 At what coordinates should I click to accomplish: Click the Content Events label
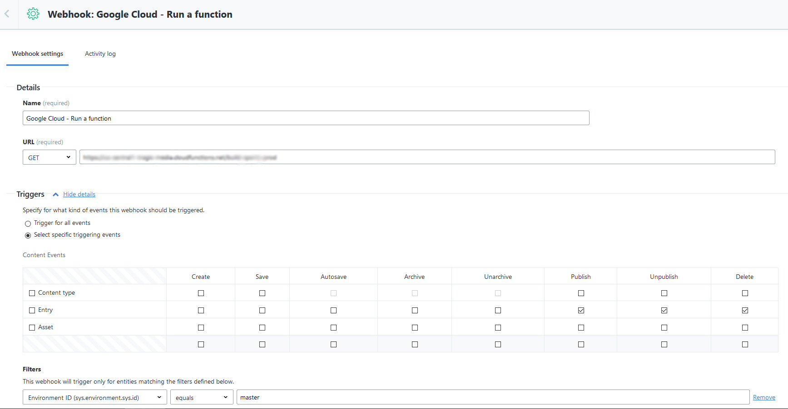(44, 255)
